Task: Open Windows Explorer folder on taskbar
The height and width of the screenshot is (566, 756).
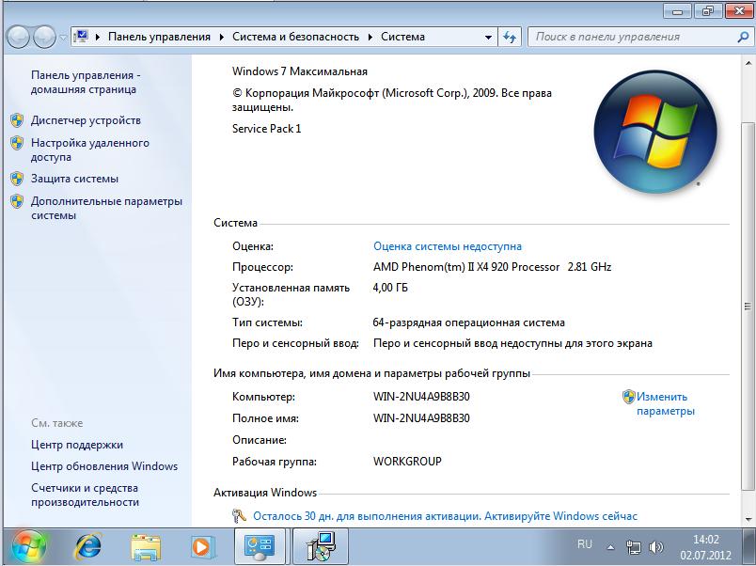Action: pos(145,545)
